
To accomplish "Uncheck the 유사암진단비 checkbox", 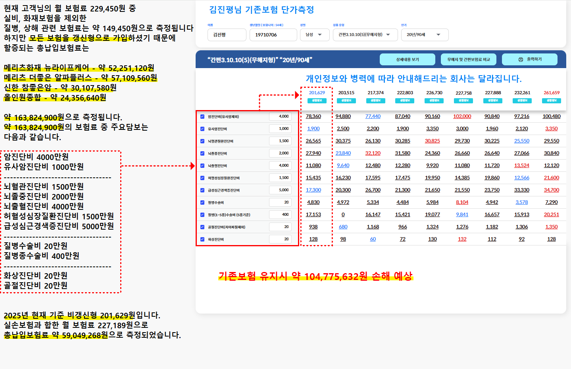I will 202,129.
